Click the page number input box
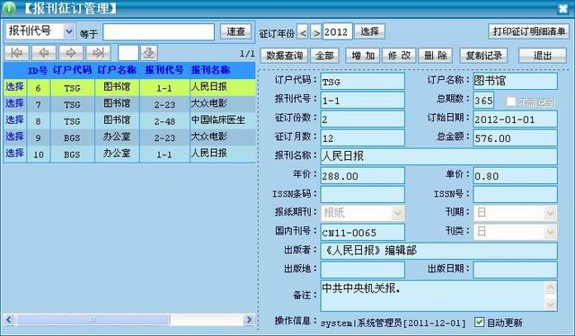Viewport: 575px width, 336px height. coord(128,53)
